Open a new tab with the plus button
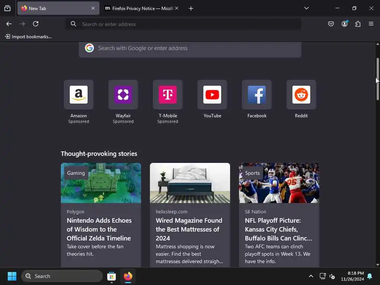Image resolution: width=380 pixels, height=285 pixels. click(x=191, y=9)
